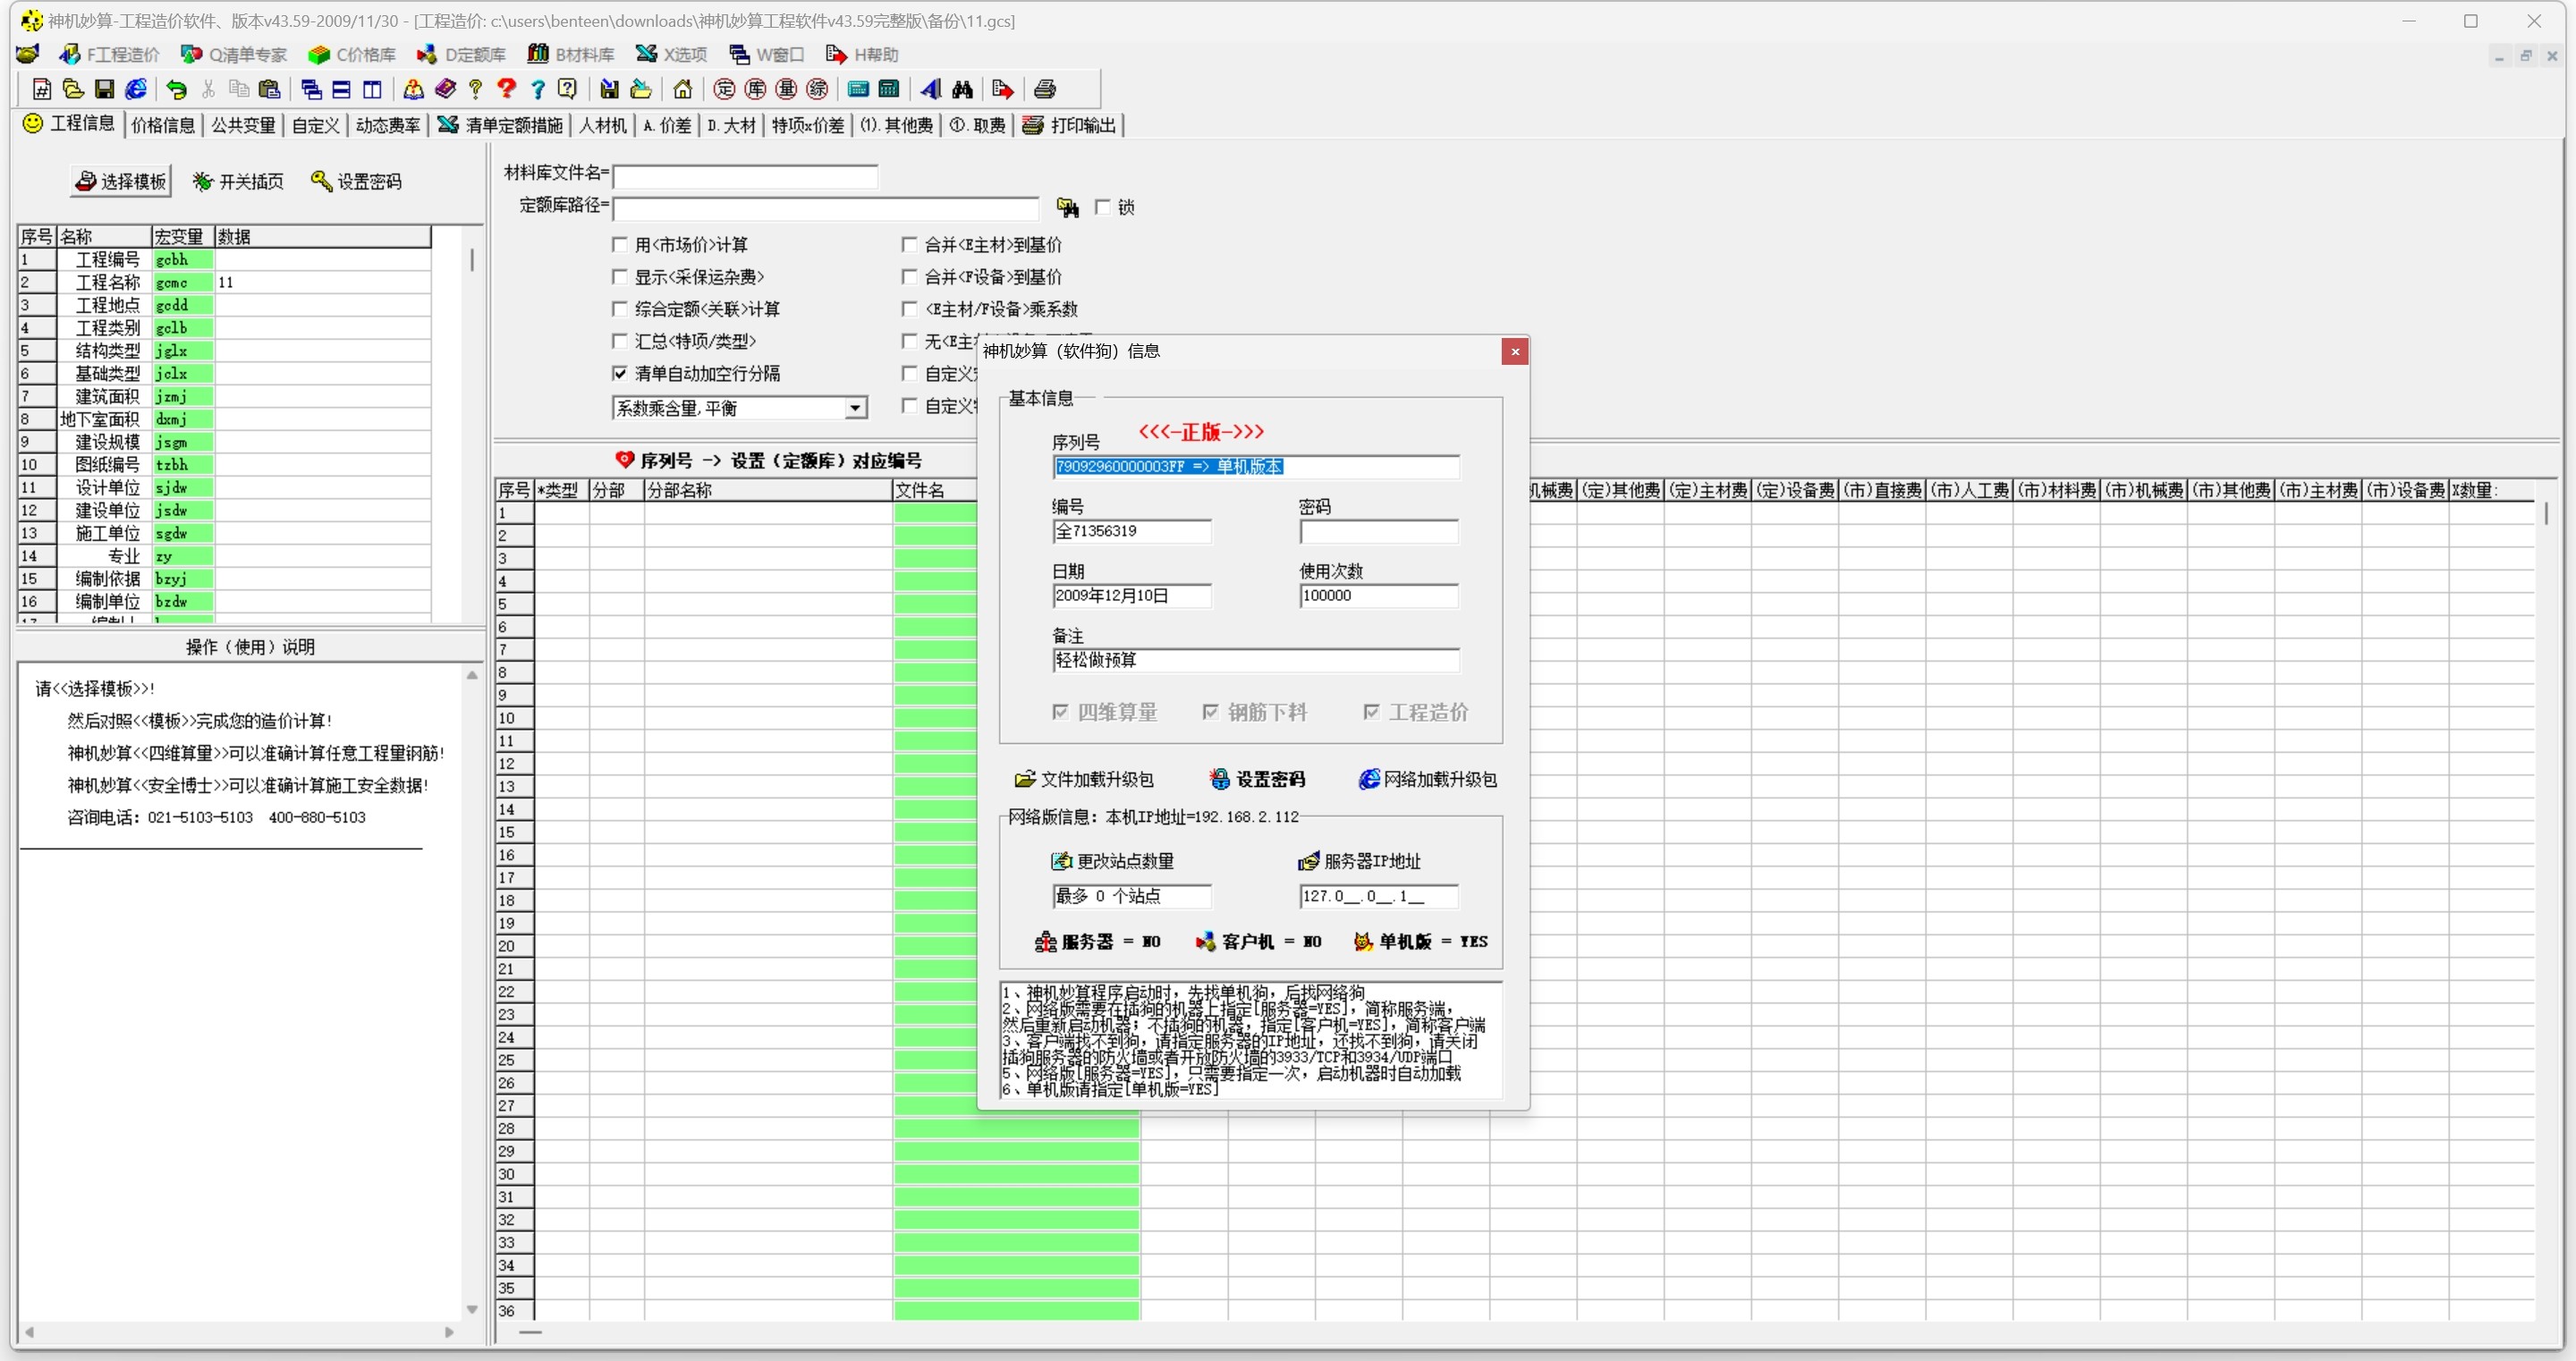This screenshot has width=2576, height=1361.
Task: Click the save floppy disk toolbar icon
Action: (104, 89)
